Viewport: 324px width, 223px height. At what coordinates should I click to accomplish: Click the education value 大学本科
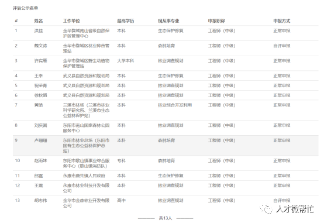point(126,61)
